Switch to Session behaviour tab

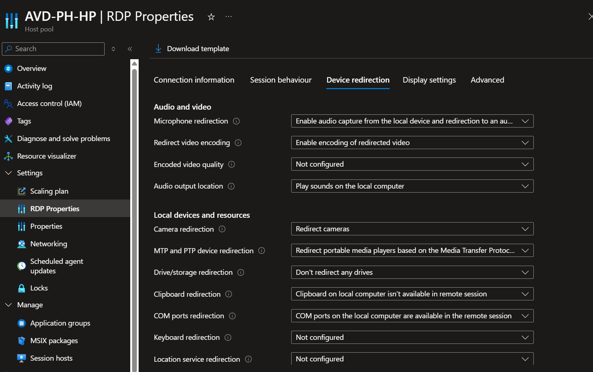coord(281,80)
